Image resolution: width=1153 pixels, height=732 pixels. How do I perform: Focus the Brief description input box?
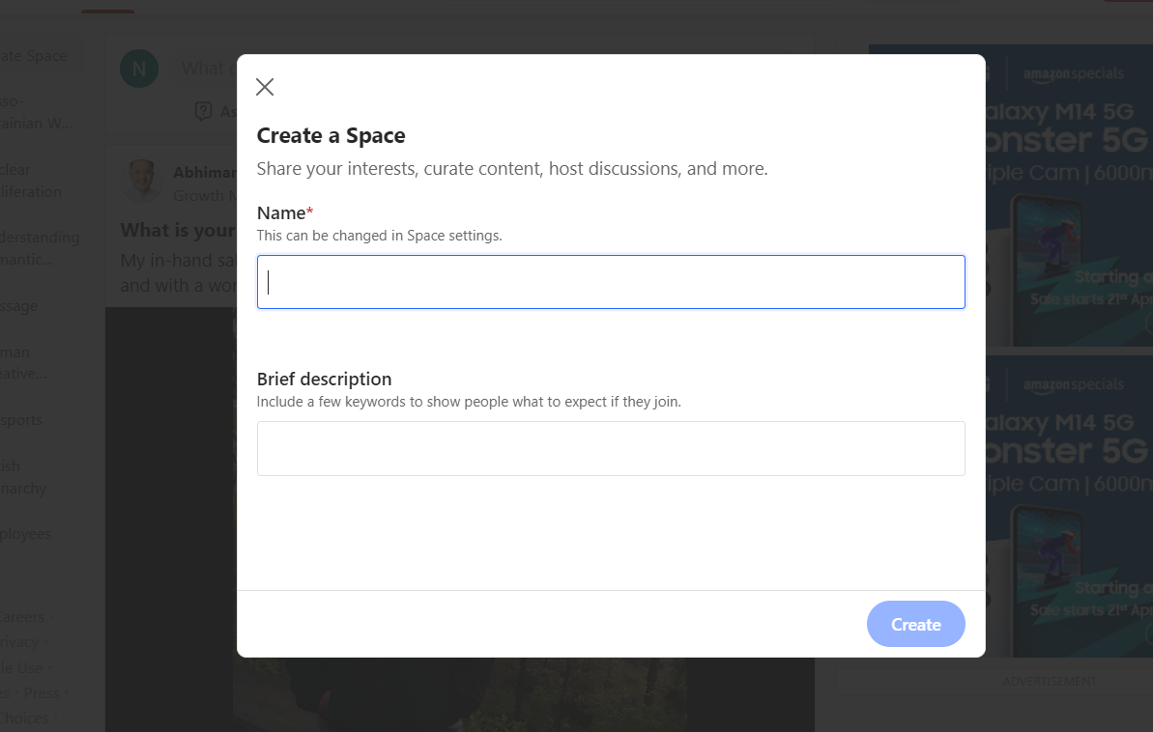click(x=611, y=448)
